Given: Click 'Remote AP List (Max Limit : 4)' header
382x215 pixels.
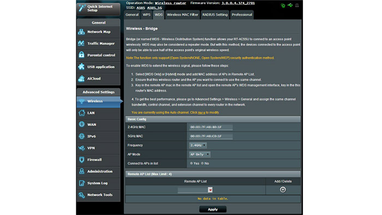Looking at the screenshot, I should 213,174.
